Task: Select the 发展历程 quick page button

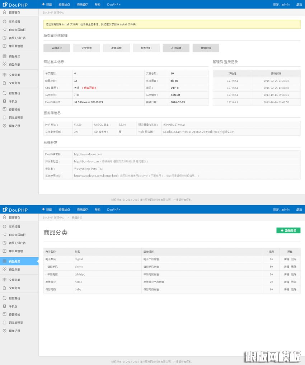Action: point(116,48)
